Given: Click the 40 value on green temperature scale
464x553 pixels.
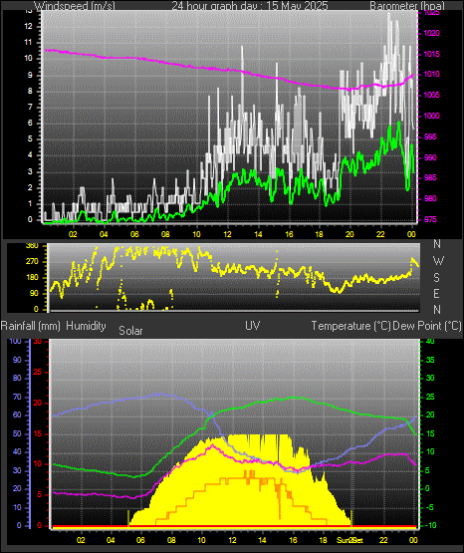Looking at the screenshot, I should pos(430,341).
